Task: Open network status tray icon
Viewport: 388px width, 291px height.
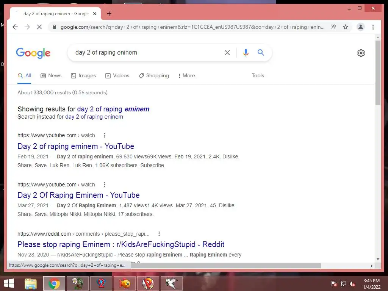Action: tap(343, 283)
